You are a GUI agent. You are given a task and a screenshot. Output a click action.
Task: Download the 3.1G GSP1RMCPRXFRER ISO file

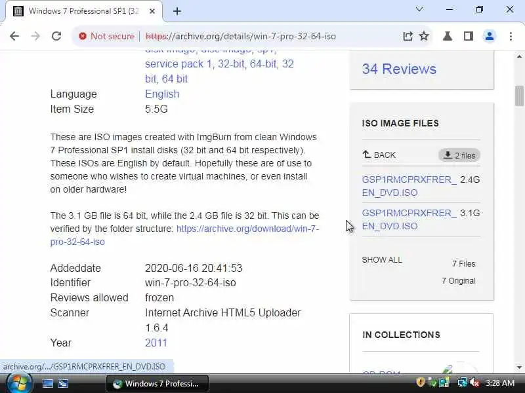pyautogui.click(x=409, y=219)
